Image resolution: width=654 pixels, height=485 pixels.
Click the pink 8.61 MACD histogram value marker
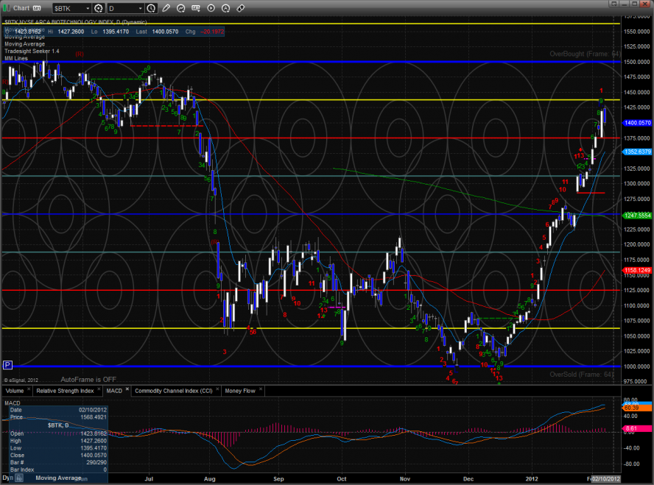coord(637,428)
